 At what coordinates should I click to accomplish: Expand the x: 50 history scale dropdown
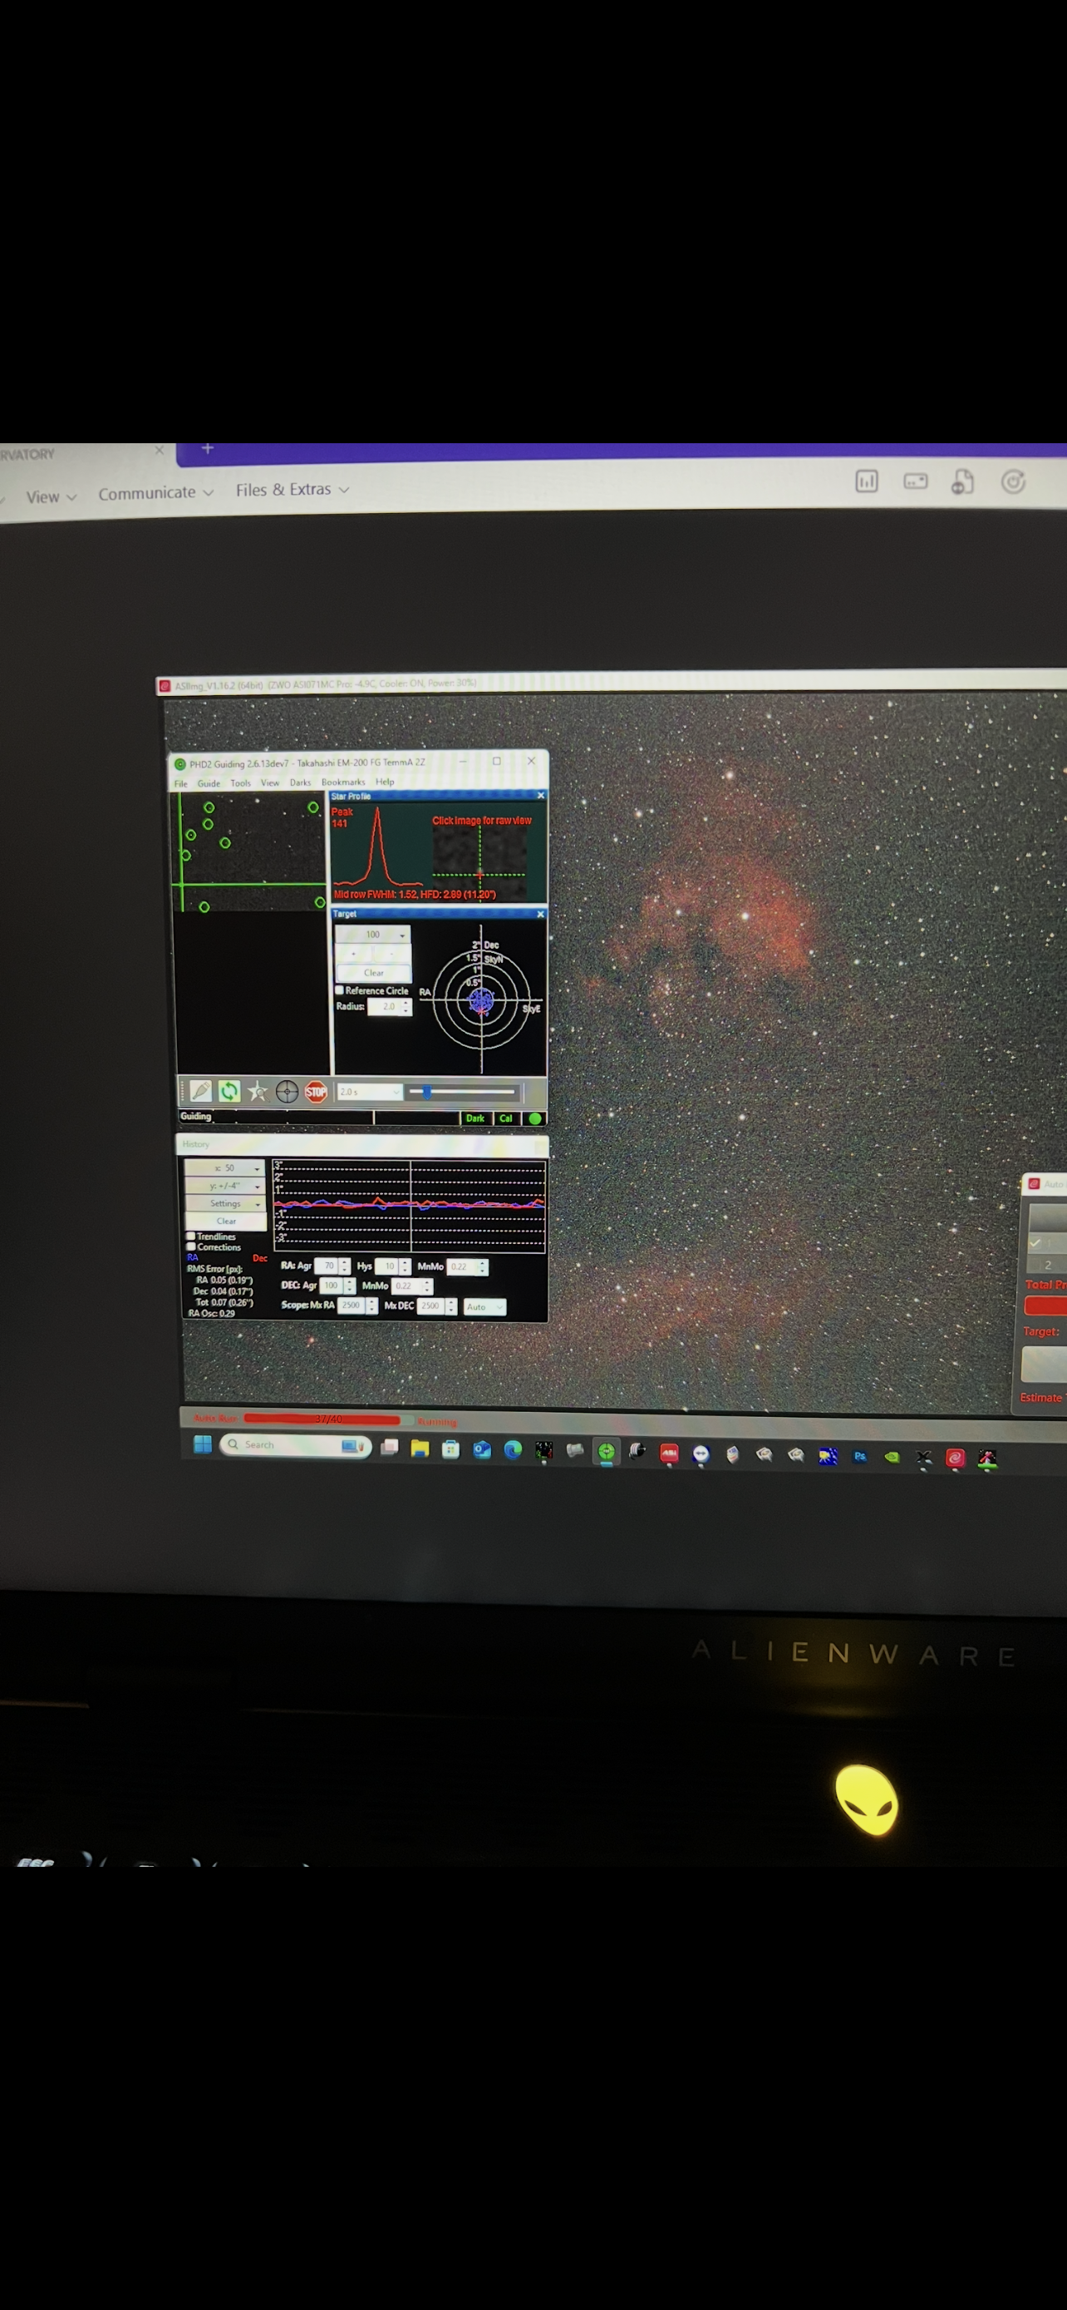(x=224, y=1167)
